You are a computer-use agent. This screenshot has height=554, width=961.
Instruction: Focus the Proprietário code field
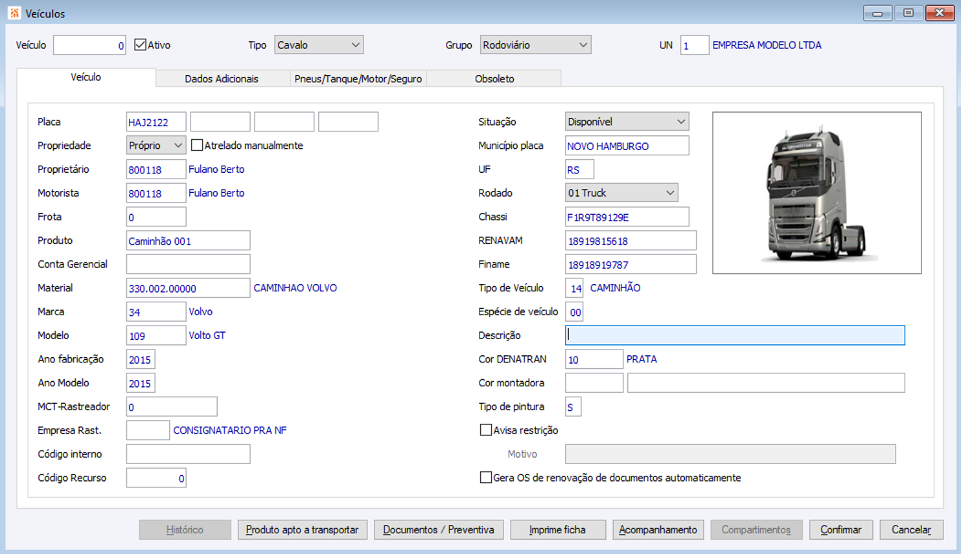[x=156, y=170]
